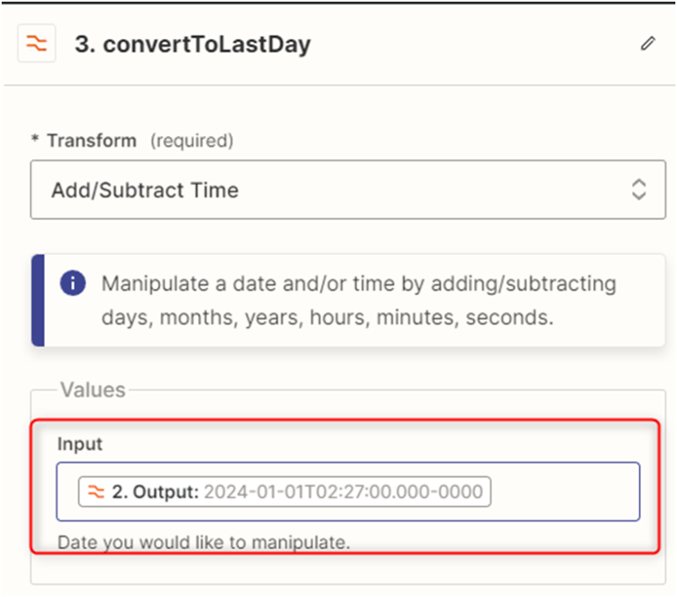This screenshot has width=677, height=597.
Task: Click the dark blue bar of the info box
Action: 37,300
